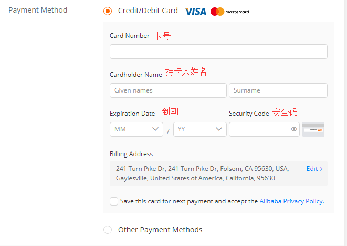Viewport: 347px width, 246px height.
Task: Check the save this card checkbox
Action: click(x=114, y=201)
